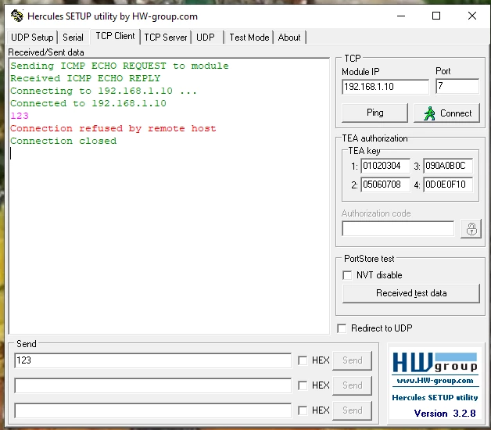Click the lock icon beside Authorization code
491x430 pixels.
471,229
